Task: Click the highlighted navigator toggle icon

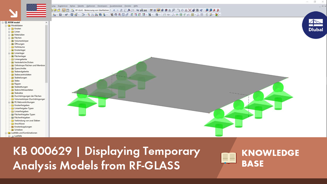Action: pos(64,10)
